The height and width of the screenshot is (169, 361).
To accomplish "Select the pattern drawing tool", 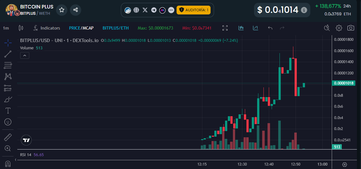I will [x=8, y=77].
